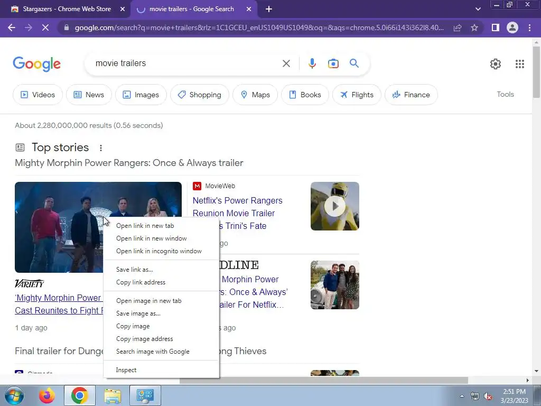This screenshot has width=541, height=406.
Task: Click the horizontal scrollbar thumb
Action: pyautogui.click(x=323, y=381)
